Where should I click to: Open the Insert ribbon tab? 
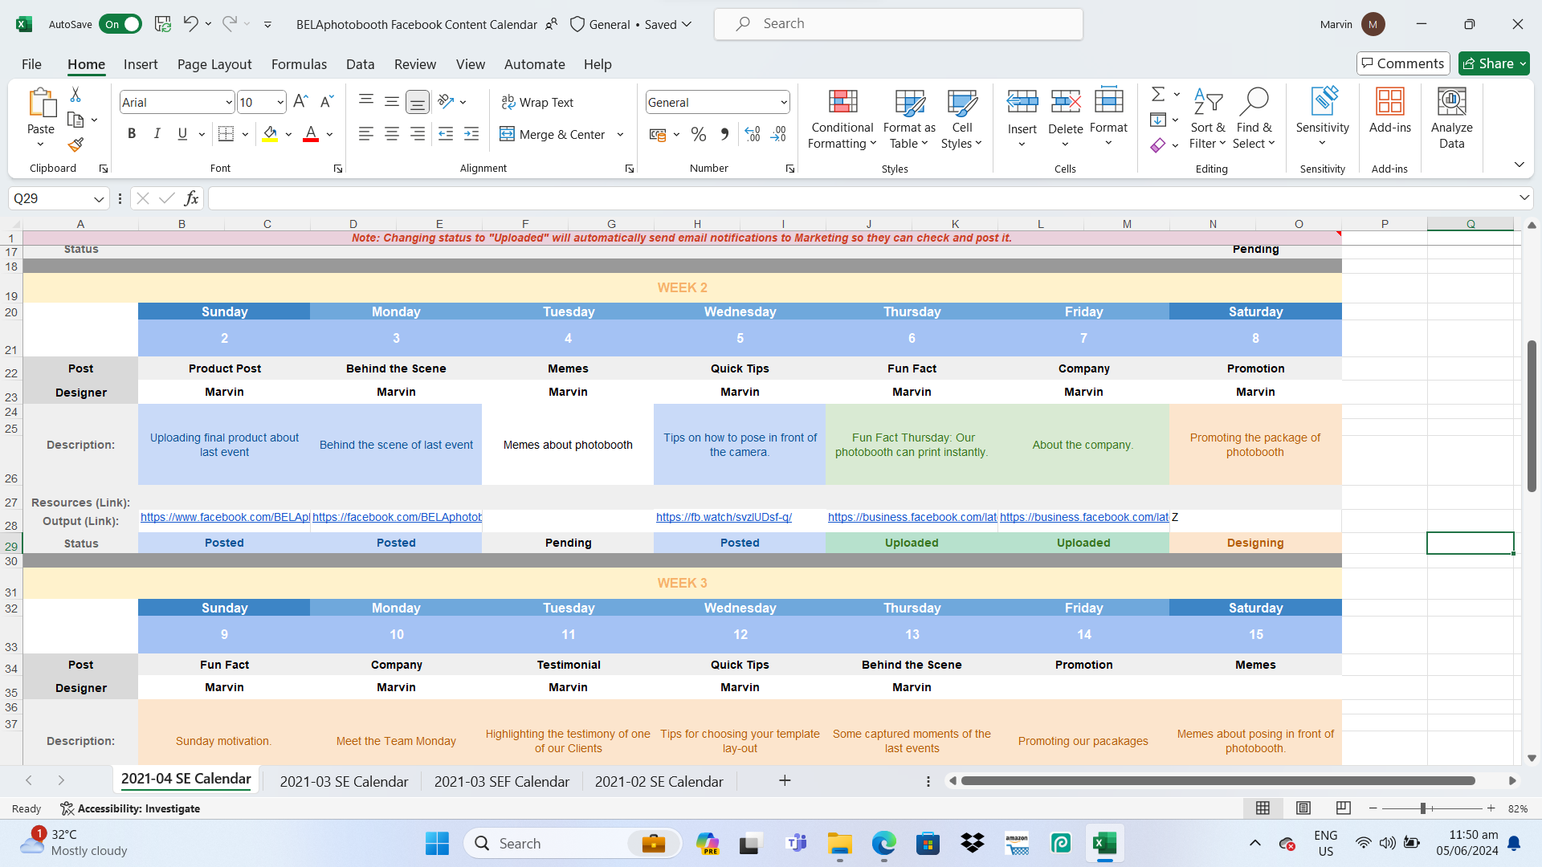pos(141,64)
